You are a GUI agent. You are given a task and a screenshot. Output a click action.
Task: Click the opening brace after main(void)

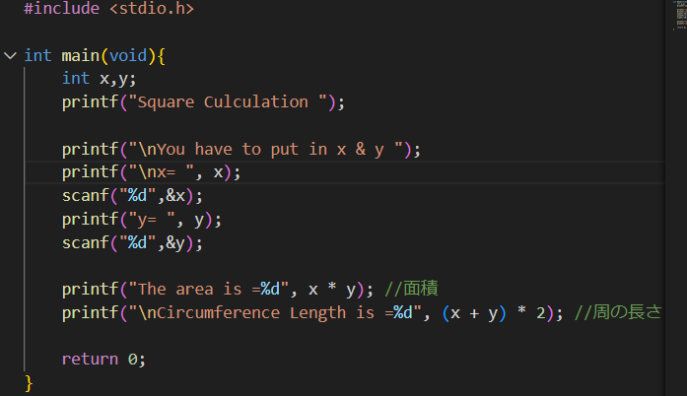pos(161,55)
